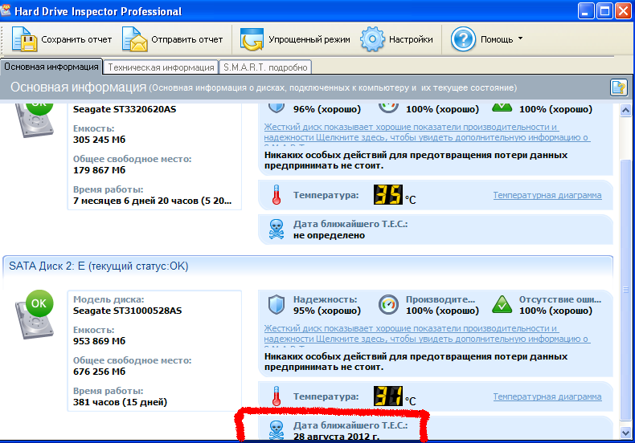Screen dimensions: 635x443
Task: Click the green checkmark error icon for Disk 2
Action: pos(502,305)
